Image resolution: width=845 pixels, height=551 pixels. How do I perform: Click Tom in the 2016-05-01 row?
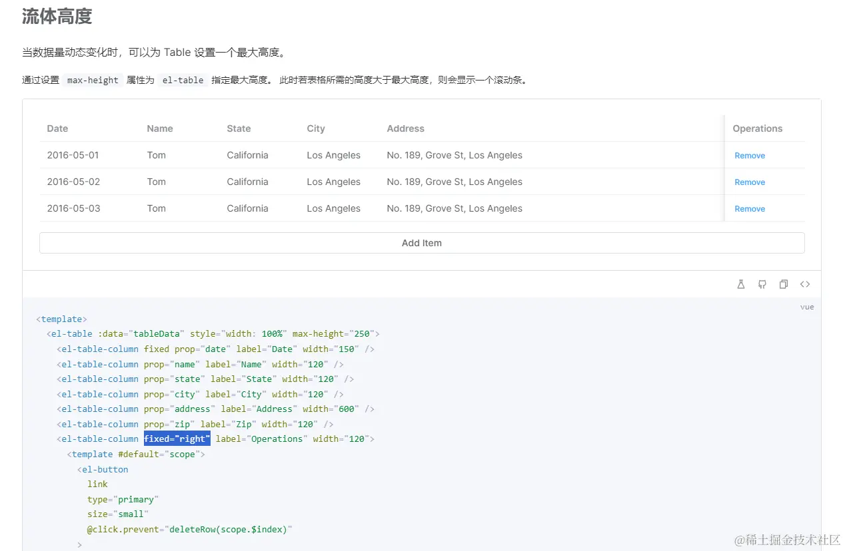click(x=156, y=155)
